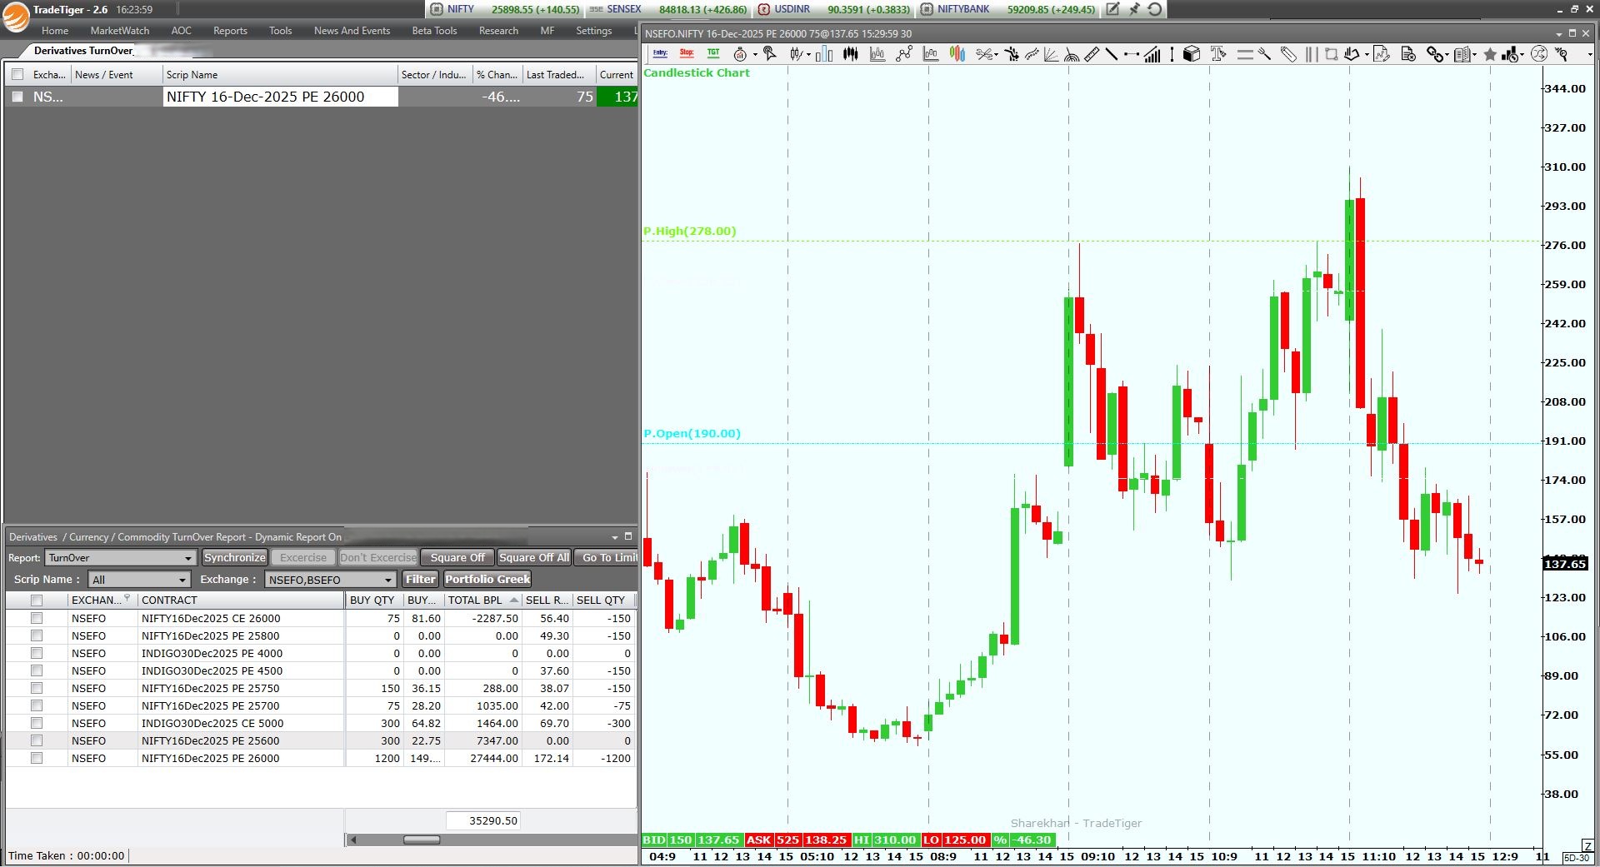Tick the checkbox for INDIGO30Dec2025 CE 5000 row
The width and height of the screenshot is (1600, 867).
point(37,723)
